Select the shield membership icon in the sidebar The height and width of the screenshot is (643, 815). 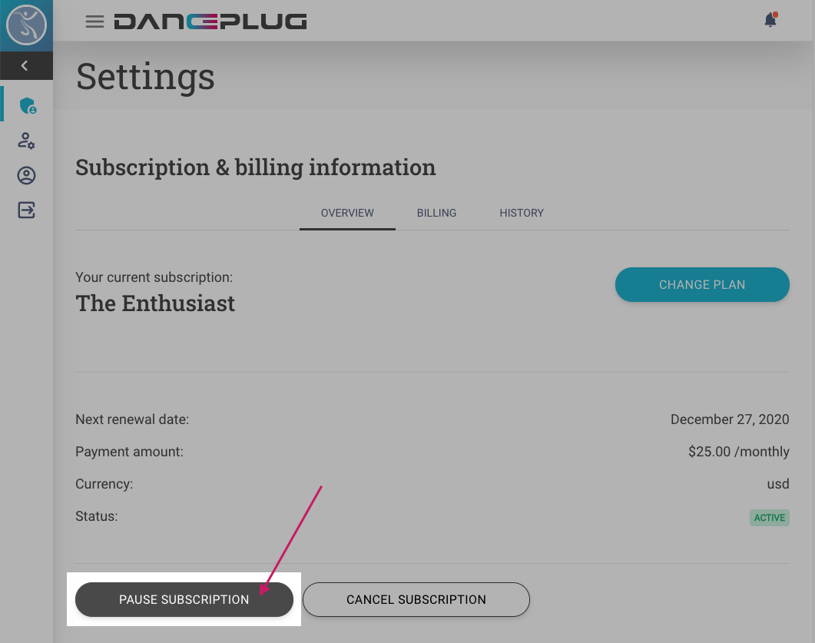click(27, 105)
